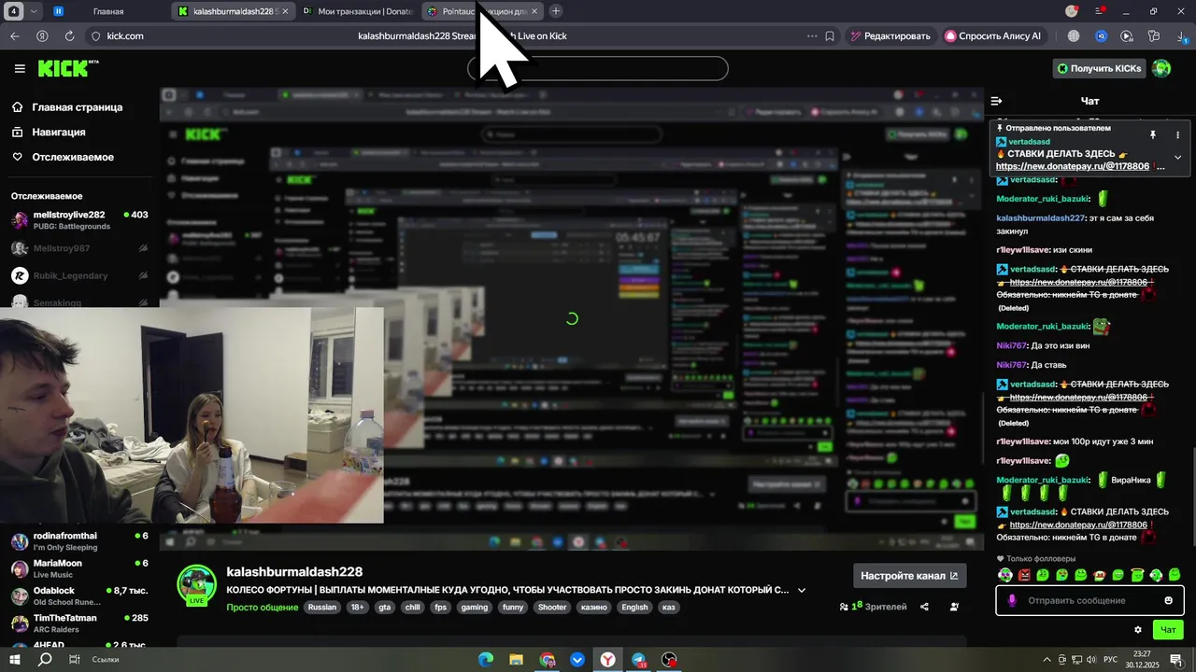The width and height of the screenshot is (1196, 672).
Task: Insert the first headphones frog emote
Action: tap(1005, 575)
